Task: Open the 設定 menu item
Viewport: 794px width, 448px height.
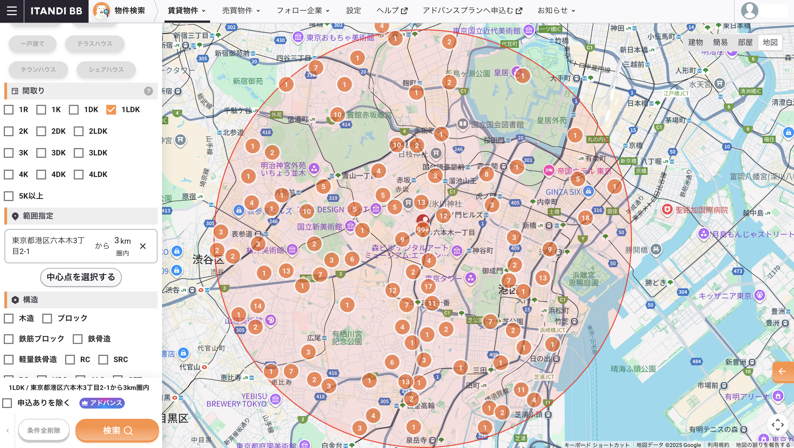Action: tap(353, 11)
